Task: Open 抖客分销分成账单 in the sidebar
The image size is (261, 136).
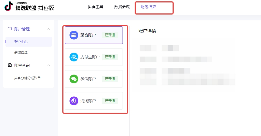Action: pyautogui.click(x=27, y=78)
